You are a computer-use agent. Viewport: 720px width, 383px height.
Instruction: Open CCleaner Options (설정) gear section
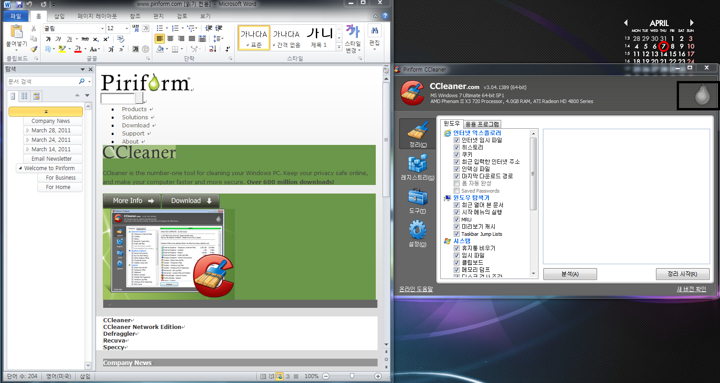[418, 234]
